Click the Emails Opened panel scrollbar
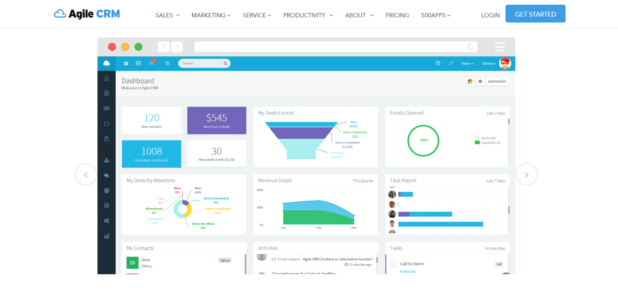 pyautogui.click(x=509, y=121)
